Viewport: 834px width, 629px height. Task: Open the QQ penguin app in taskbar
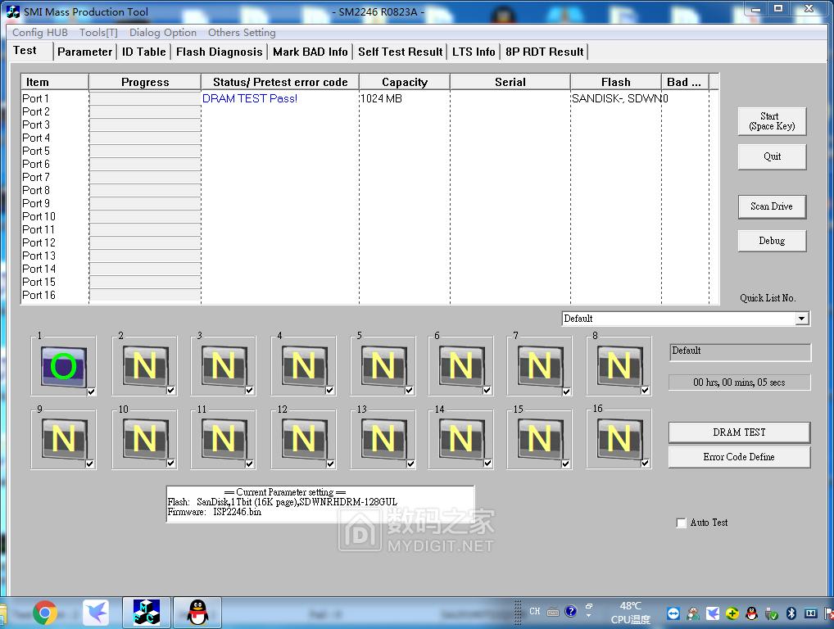(197, 613)
